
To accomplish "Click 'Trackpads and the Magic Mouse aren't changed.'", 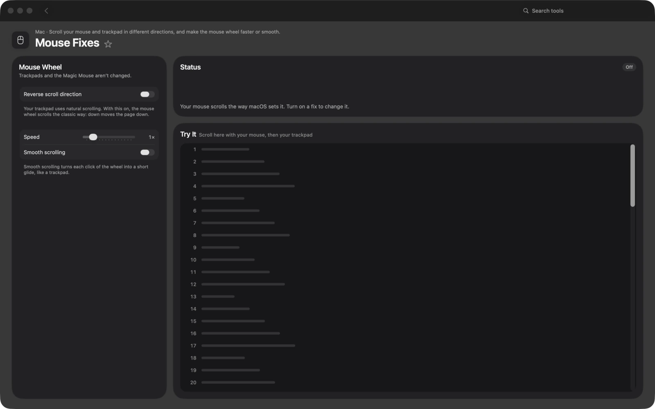I will 75,76.
